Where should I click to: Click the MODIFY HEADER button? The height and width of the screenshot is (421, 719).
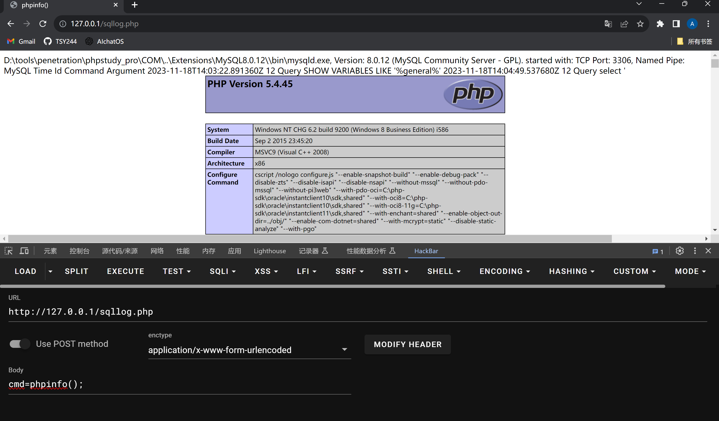(407, 345)
